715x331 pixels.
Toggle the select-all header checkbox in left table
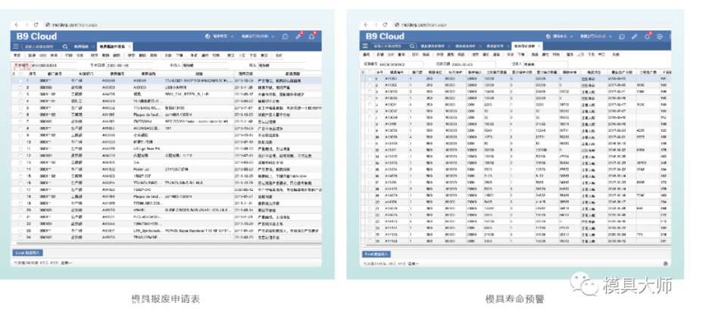click(20, 74)
